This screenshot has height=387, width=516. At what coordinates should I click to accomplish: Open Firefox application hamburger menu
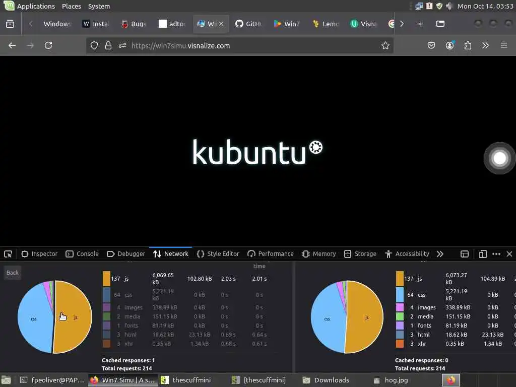pyautogui.click(x=503, y=45)
